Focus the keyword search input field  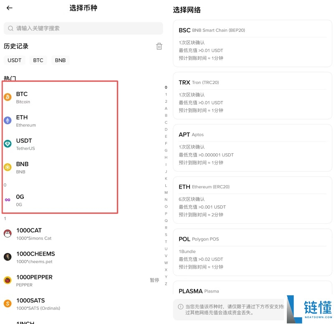(x=83, y=28)
